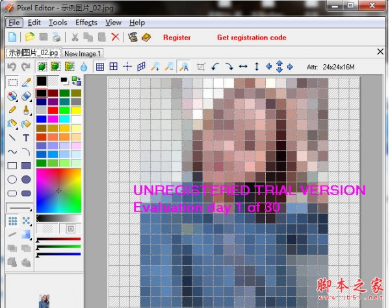The height and width of the screenshot is (308, 390).
Task: Open the Help menu
Action: [x=137, y=23]
